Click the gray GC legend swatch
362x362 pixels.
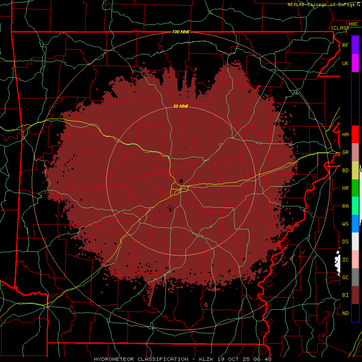click(355, 277)
